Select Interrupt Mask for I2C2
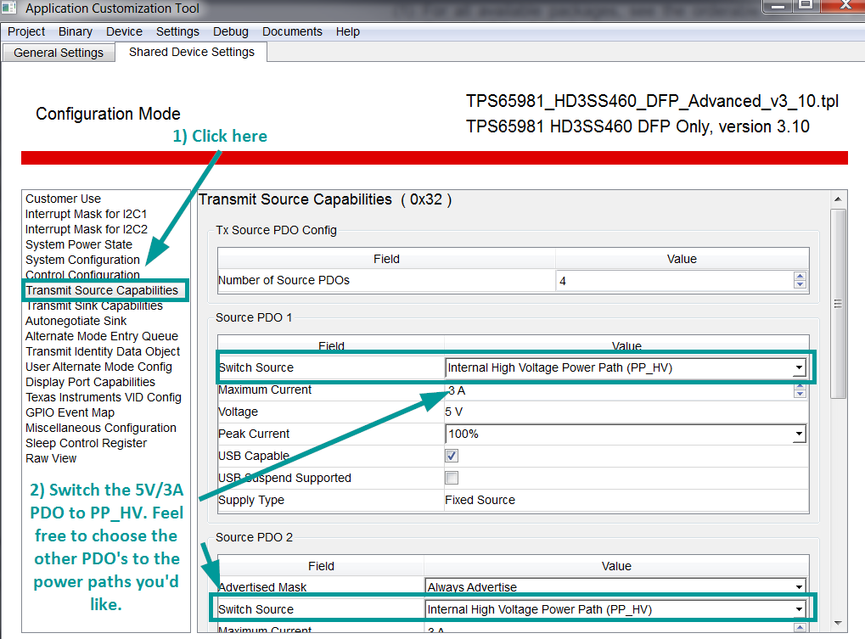 86,229
